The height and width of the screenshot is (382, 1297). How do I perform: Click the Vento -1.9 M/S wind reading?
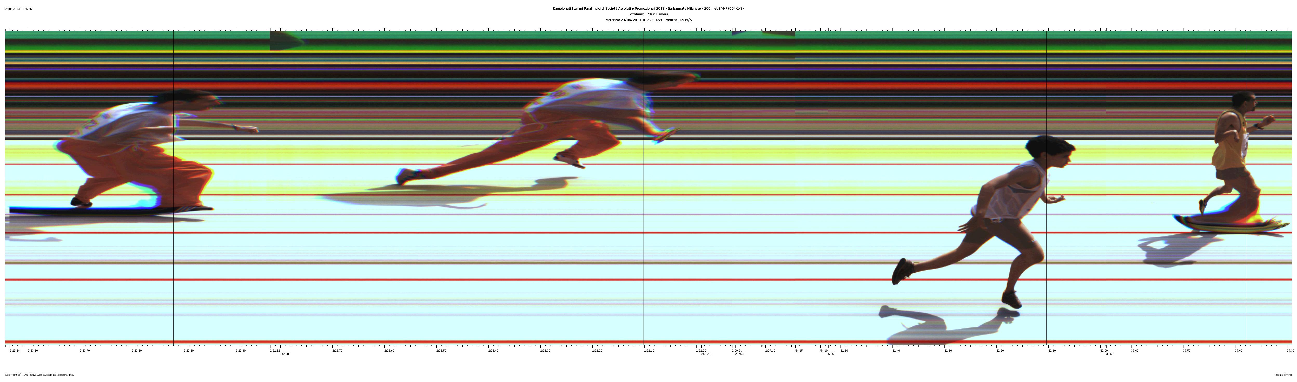[679, 20]
